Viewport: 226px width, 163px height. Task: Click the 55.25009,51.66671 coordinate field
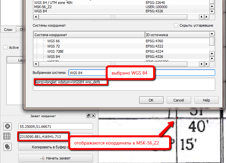56,126
